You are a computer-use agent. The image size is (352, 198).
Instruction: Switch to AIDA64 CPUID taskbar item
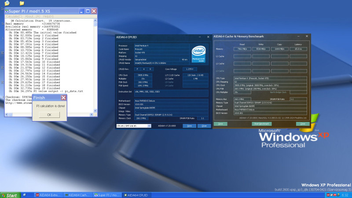(x=136, y=195)
